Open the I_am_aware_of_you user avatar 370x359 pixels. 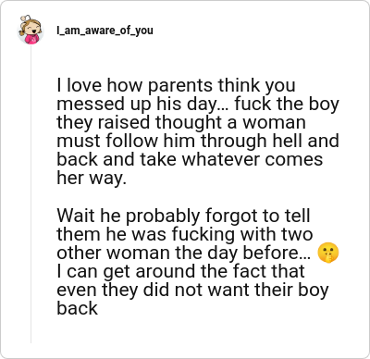[x=31, y=30]
